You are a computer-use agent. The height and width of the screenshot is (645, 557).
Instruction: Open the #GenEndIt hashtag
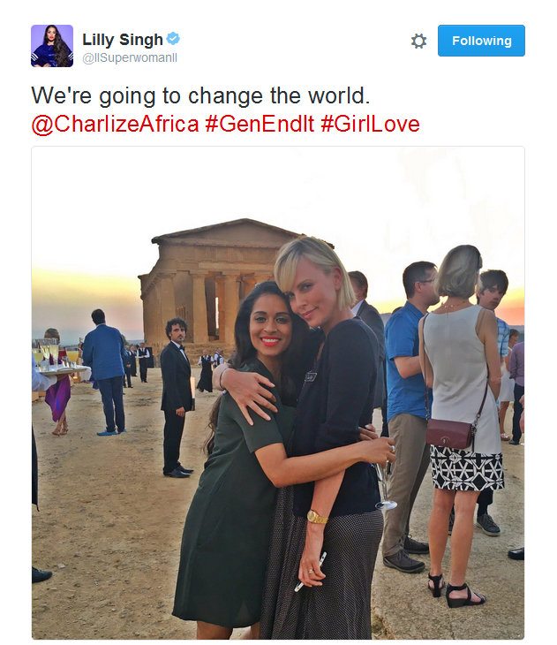coord(260,124)
